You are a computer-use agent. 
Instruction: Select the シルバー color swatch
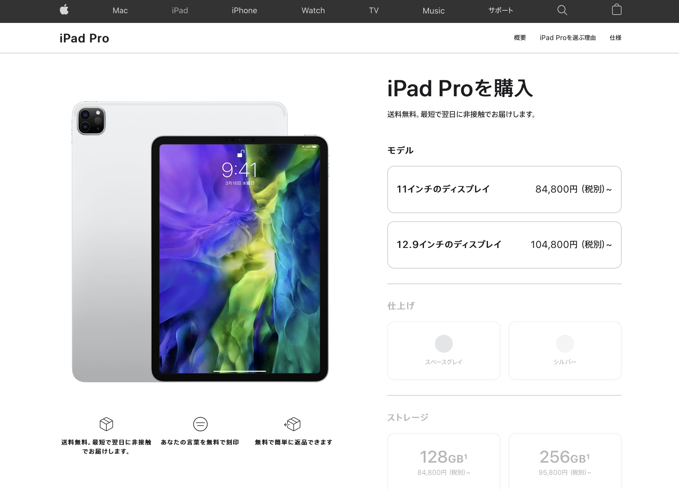click(565, 351)
